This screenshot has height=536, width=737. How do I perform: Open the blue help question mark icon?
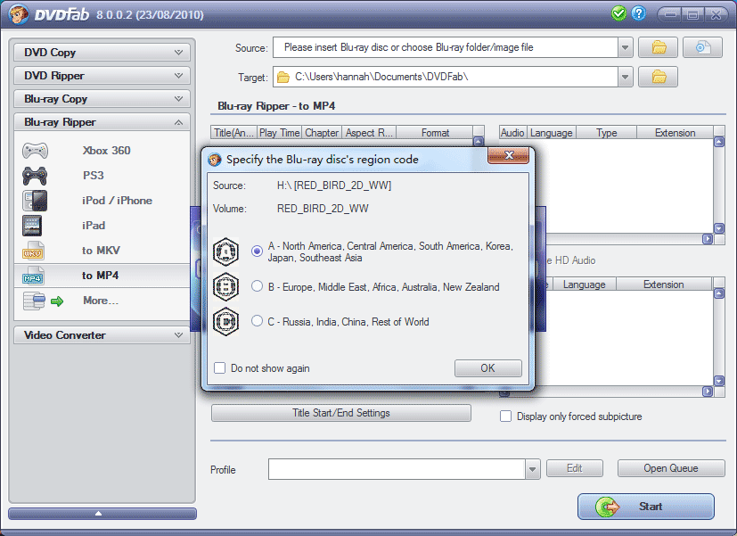pos(639,13)
